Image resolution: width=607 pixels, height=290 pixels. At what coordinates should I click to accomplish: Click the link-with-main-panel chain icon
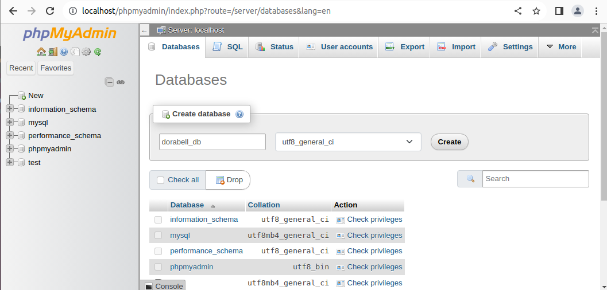tap(121, 82)
